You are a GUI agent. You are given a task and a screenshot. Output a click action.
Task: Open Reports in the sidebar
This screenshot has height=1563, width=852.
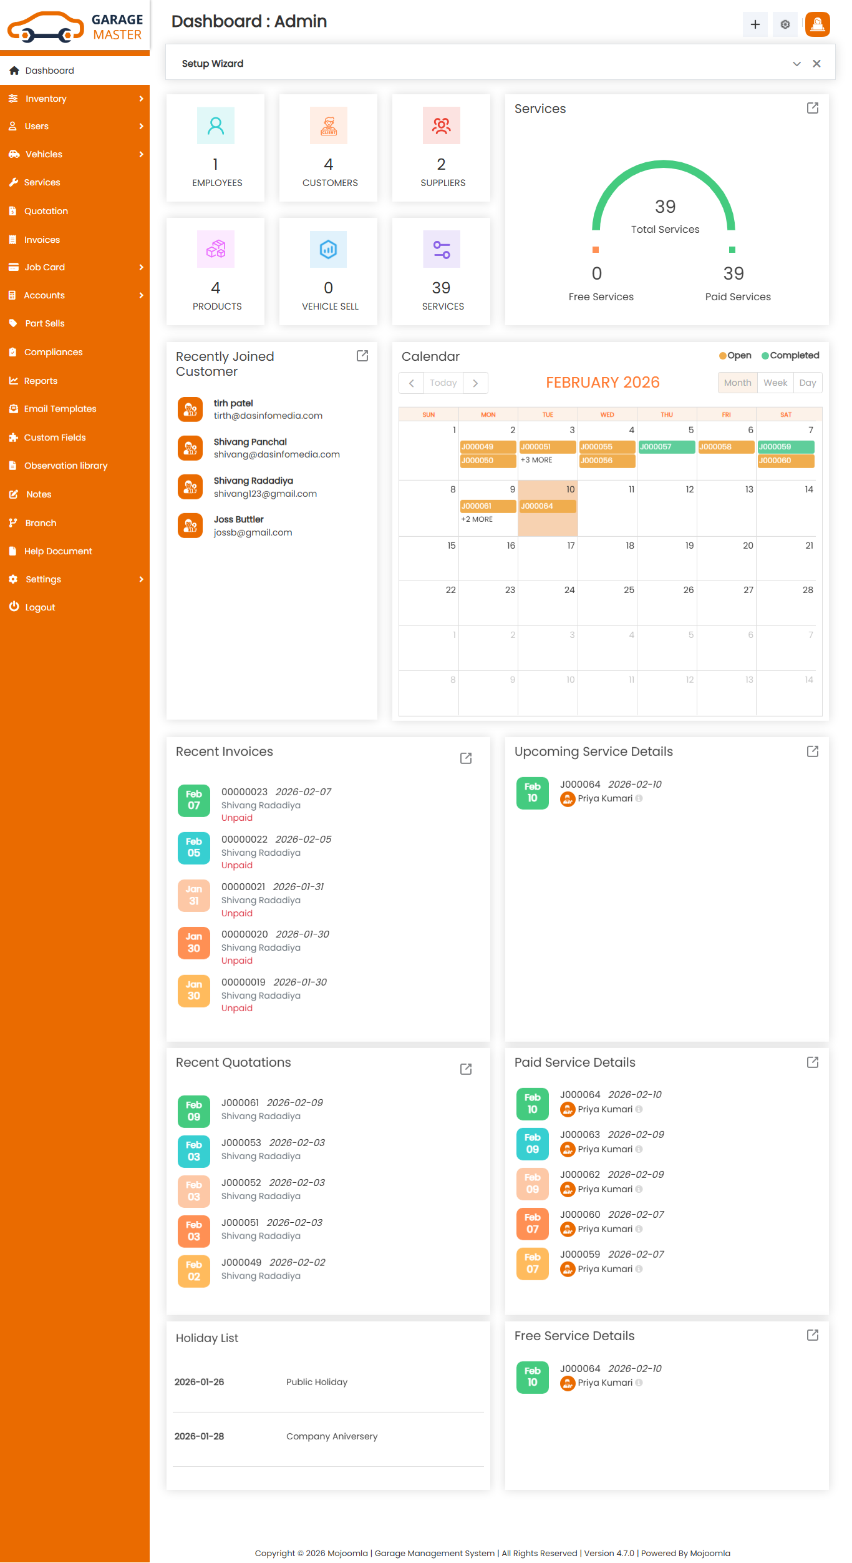pyautogui.click(x=41, y=381)
